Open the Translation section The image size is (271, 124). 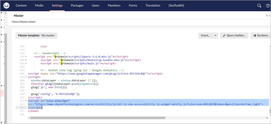(153, 5)
